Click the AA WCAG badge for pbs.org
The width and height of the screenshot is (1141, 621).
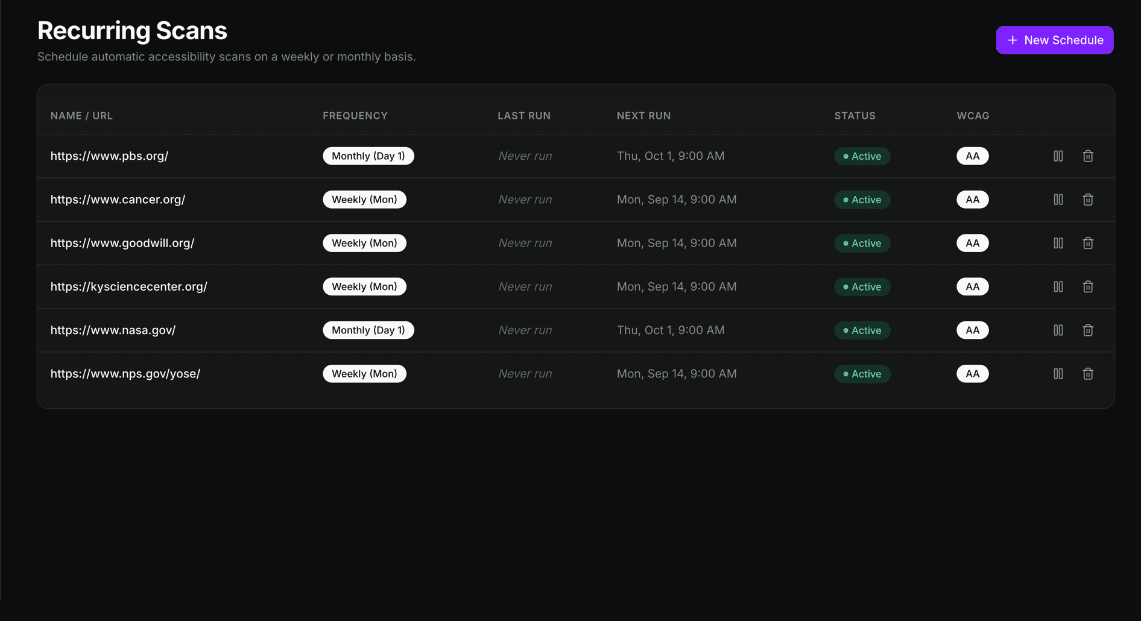tap(973, 156)
